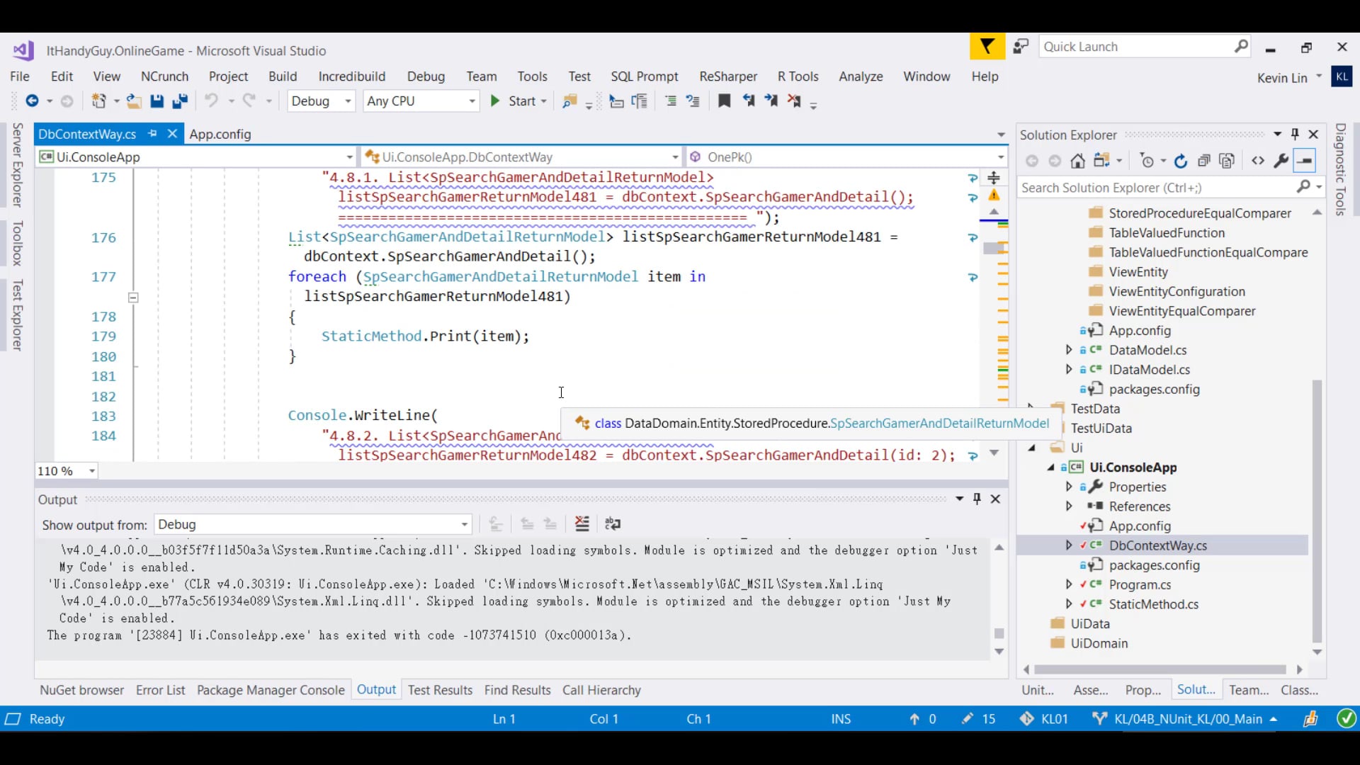Viewport: 1360px width, 765px height.
Task: Open the Debug solution configuration dropdown
Action: tap(321, 101)
